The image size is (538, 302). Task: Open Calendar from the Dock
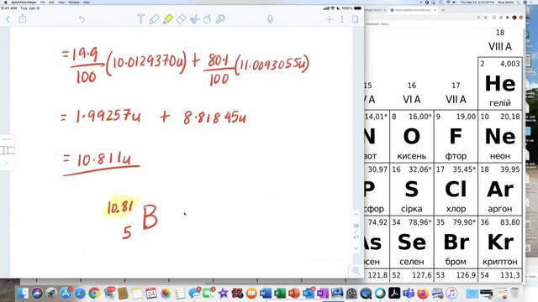(151, 293)
